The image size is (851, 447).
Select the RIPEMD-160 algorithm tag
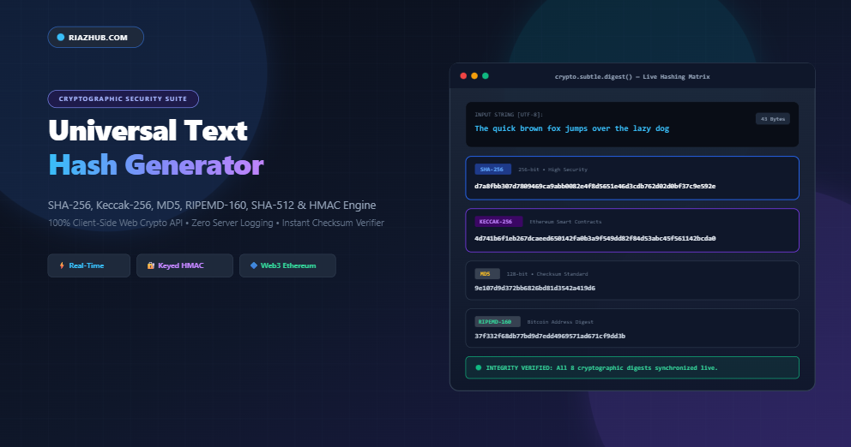click(498, 322)
